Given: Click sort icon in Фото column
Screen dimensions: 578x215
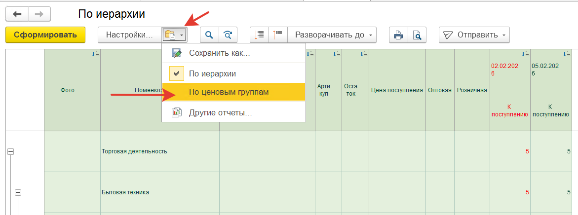Looking at the screenshot, I should tap(96, 54).
